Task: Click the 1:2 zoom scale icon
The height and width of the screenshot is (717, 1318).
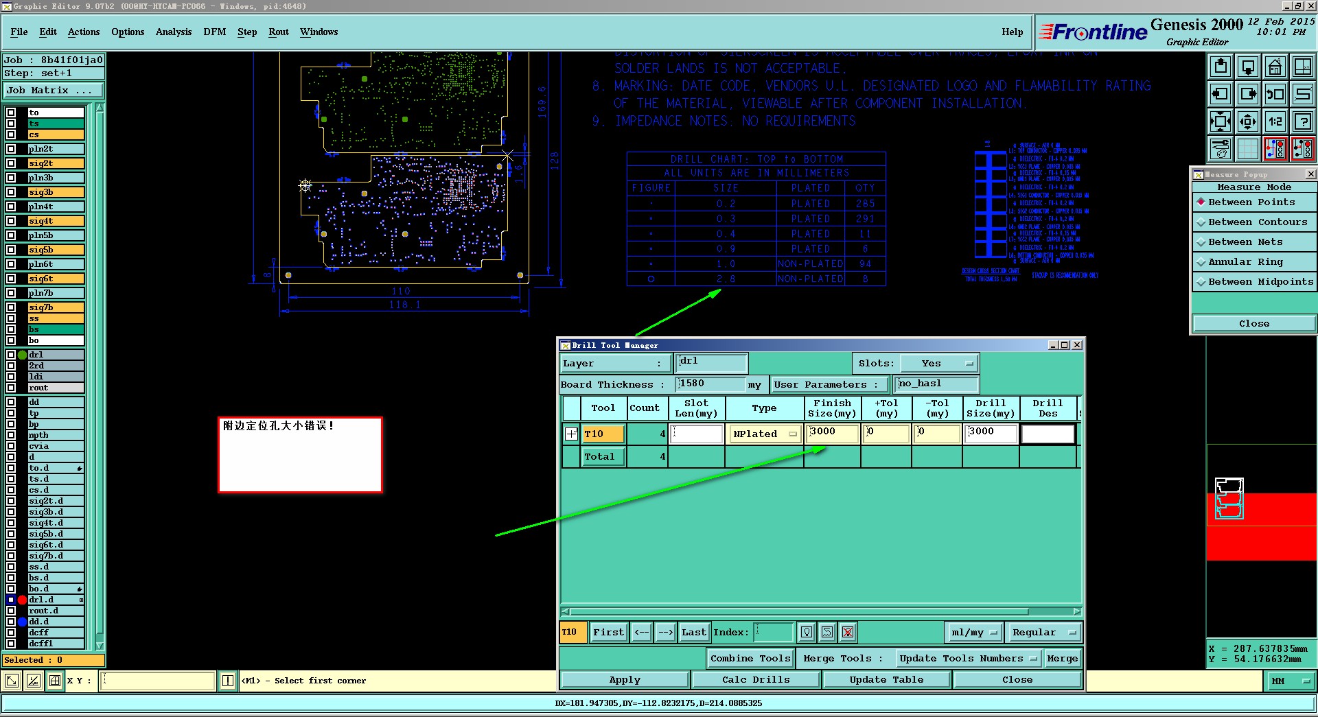Action: (1275, 121)
